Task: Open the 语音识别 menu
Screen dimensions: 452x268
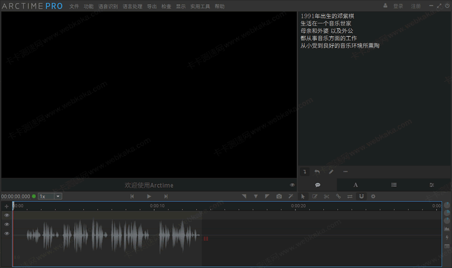Action: coord(108,6)
